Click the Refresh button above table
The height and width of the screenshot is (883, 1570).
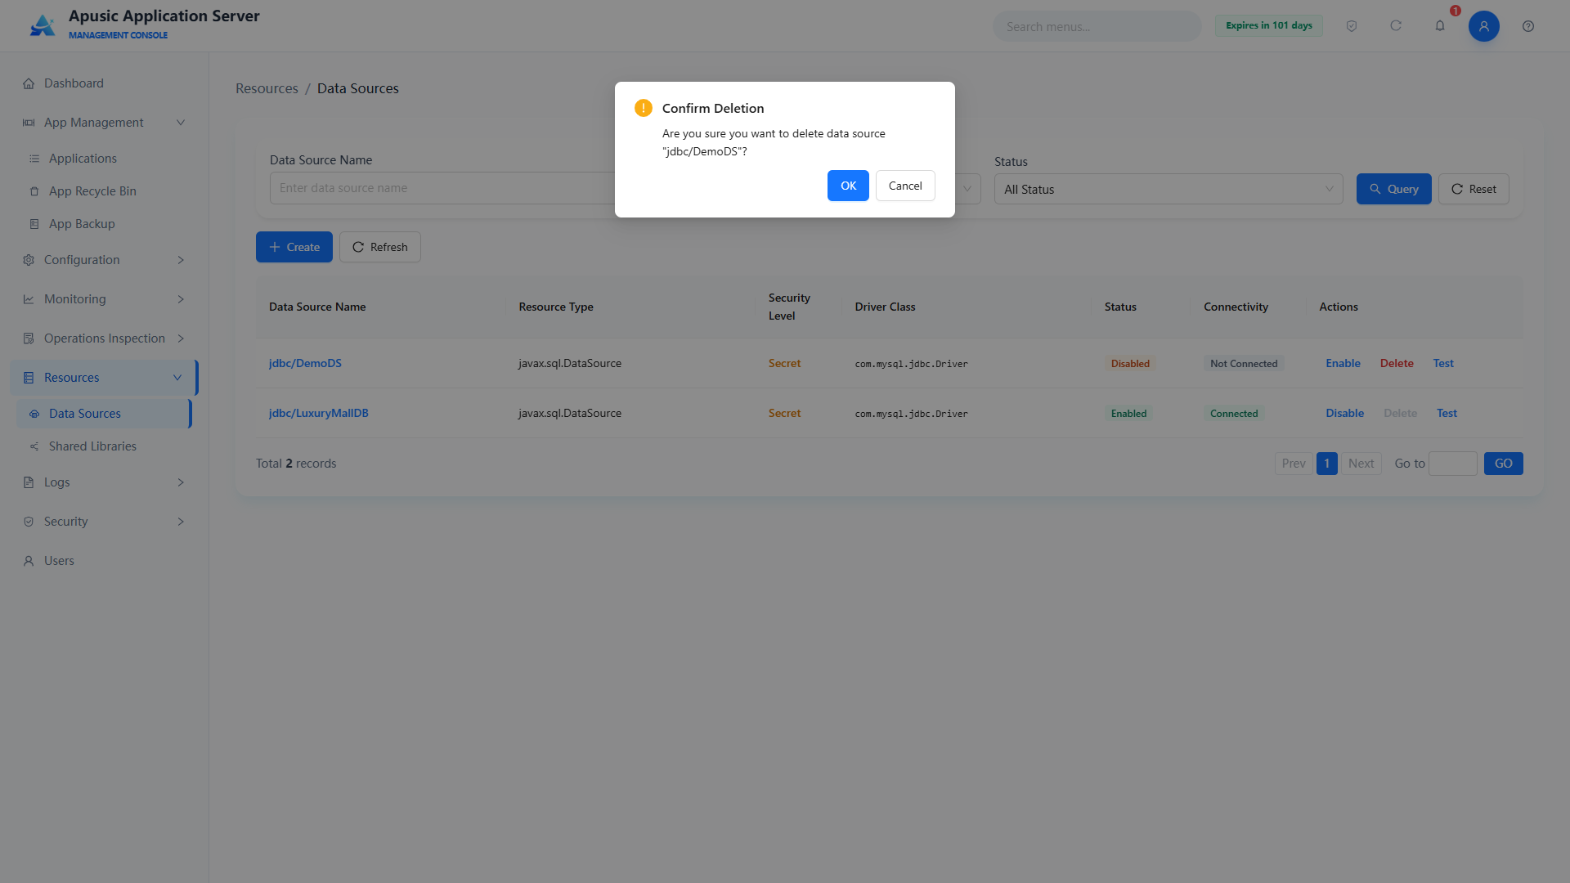380,247
